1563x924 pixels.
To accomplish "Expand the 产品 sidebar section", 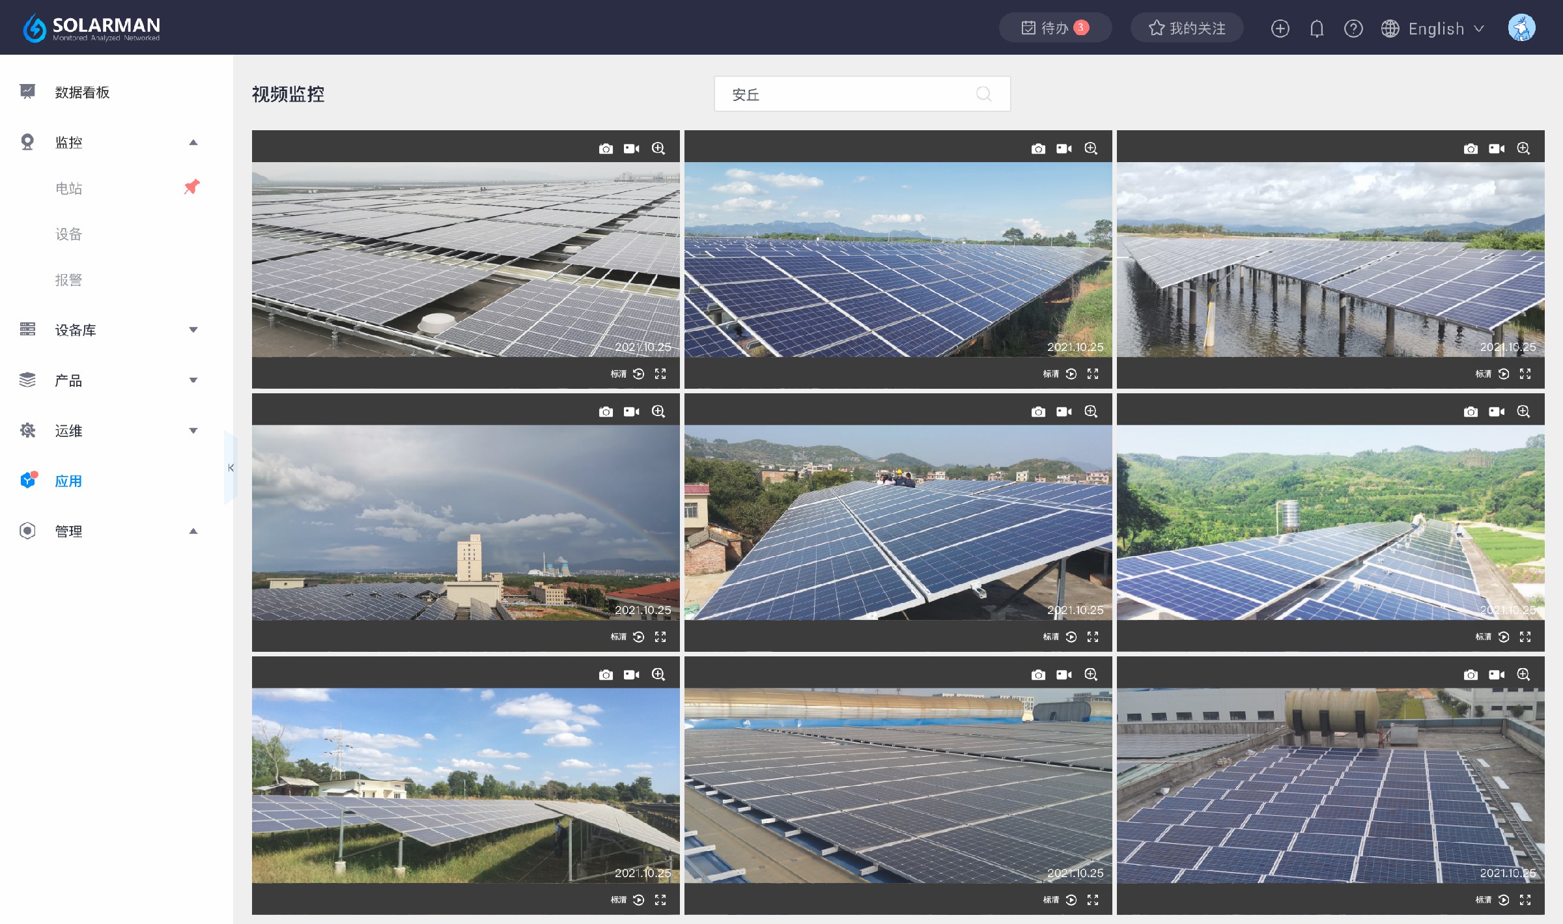I will click(193, 380).
